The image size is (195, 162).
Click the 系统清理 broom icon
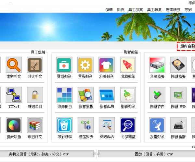tap(128, 95)
